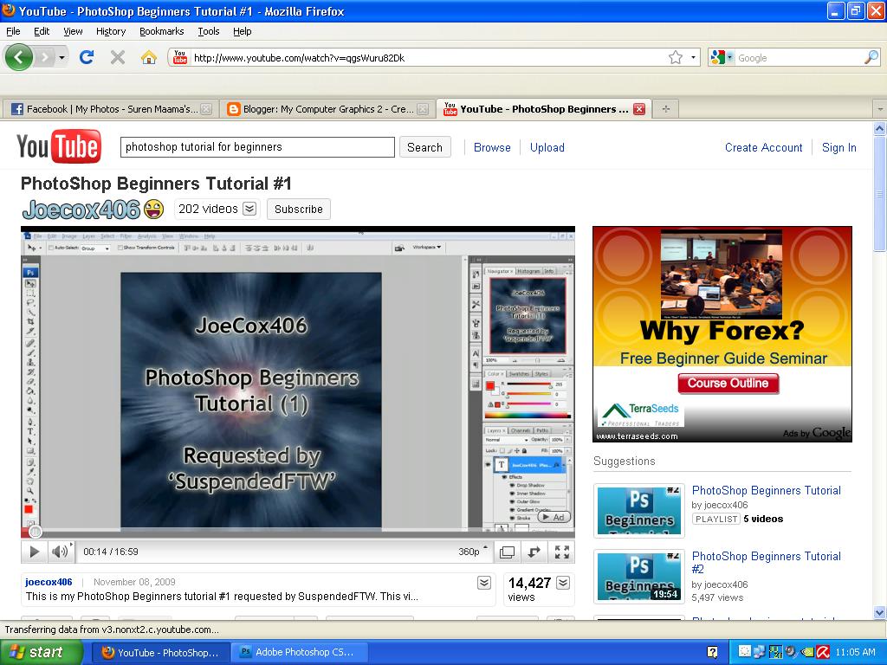Open the playlist suggestion thumbnail

coord(639,511)
